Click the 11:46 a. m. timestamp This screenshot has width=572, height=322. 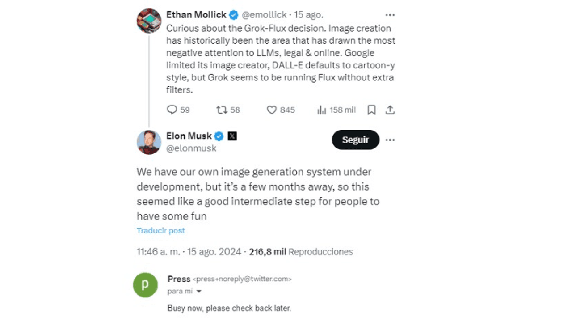(159, 252)
